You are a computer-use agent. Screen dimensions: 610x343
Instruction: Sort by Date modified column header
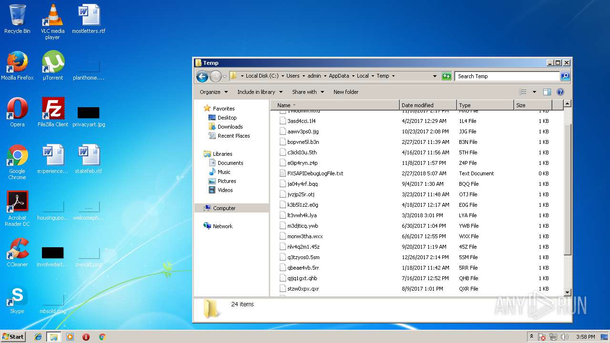[428, 105]
